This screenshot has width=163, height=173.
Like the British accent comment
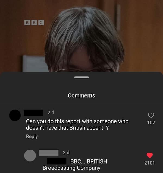pyautogui.click(x=151, y=115)
